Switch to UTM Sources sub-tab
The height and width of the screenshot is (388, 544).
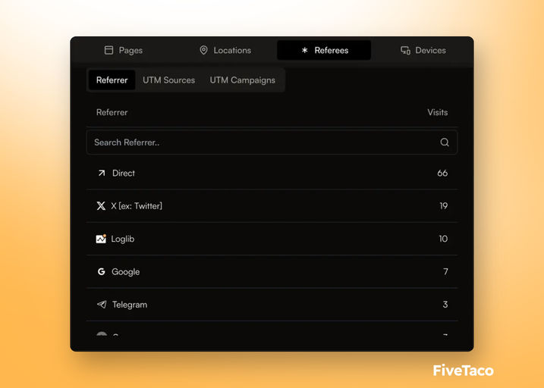168,80
